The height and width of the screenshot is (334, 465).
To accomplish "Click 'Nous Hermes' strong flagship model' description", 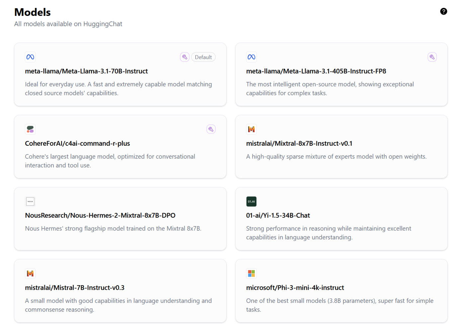I will pyautogui.click(x=113, y=228).
